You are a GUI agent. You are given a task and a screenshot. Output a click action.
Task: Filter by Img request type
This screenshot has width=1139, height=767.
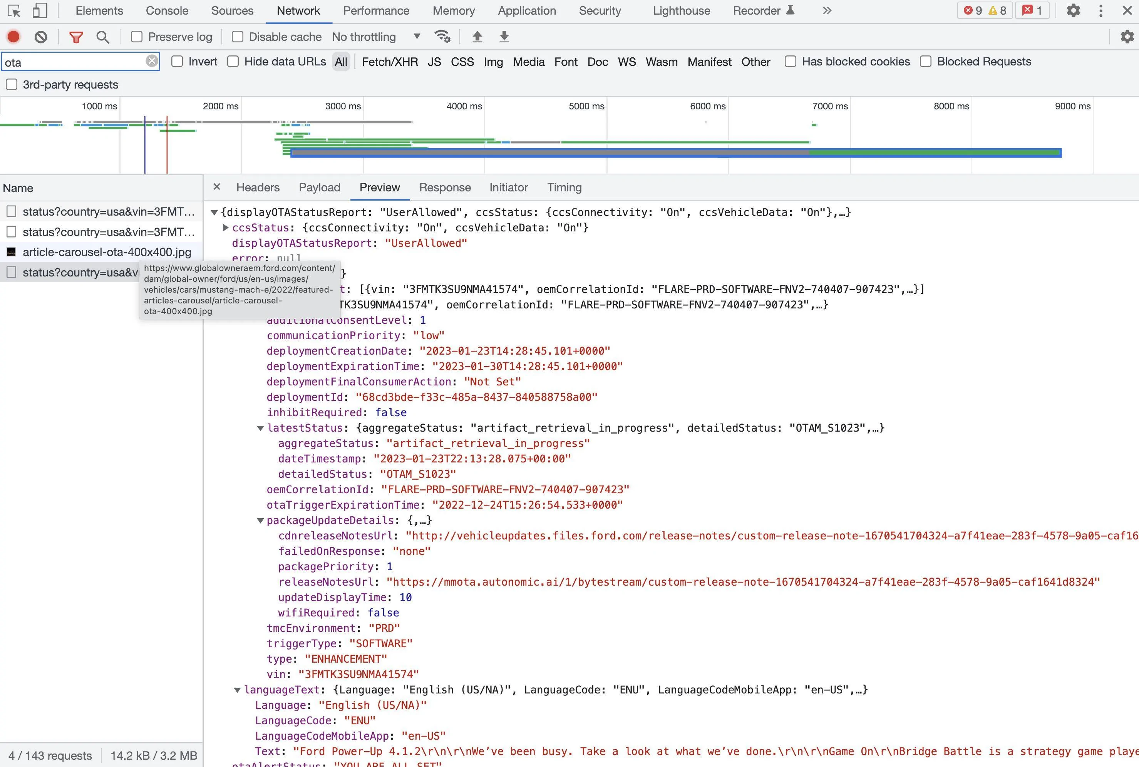(x=493, y=62)
